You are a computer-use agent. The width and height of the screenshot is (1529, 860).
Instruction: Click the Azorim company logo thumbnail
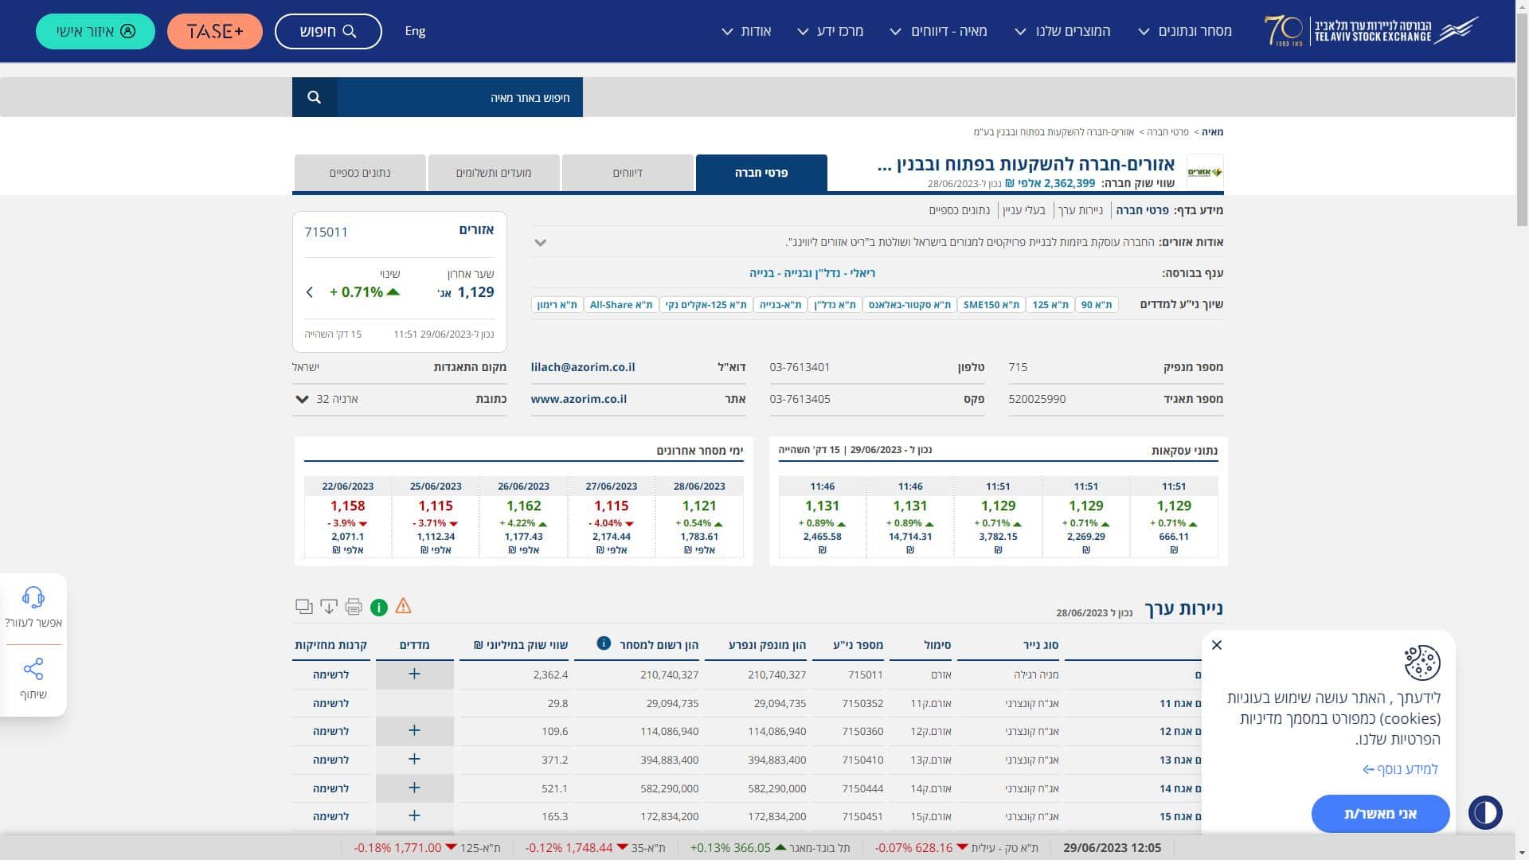(x=1205, y=172)
